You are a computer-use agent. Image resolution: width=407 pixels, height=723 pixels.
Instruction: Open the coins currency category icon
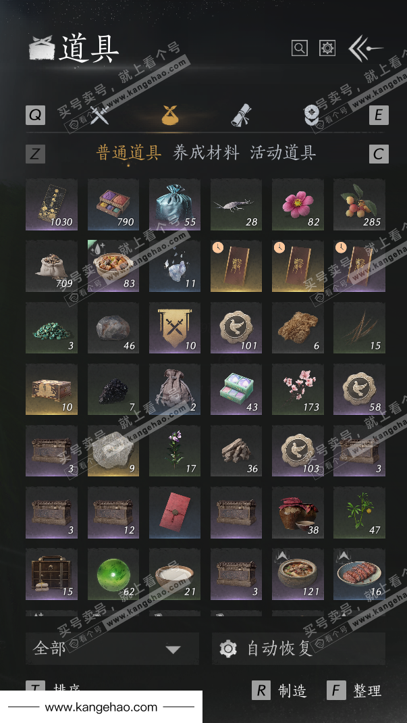[x=312, y=116]
